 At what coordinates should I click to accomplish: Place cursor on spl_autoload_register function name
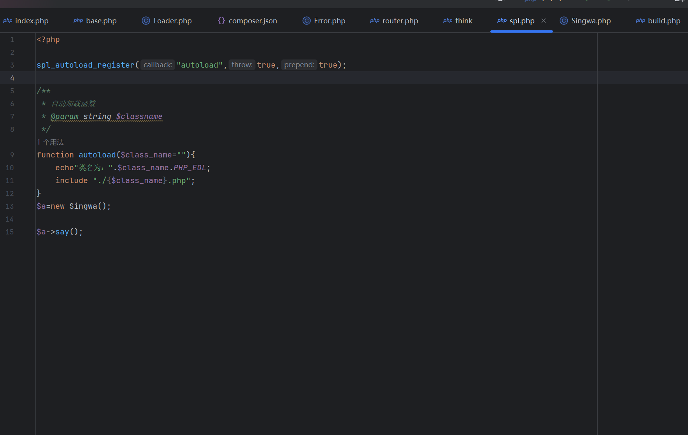85,65
